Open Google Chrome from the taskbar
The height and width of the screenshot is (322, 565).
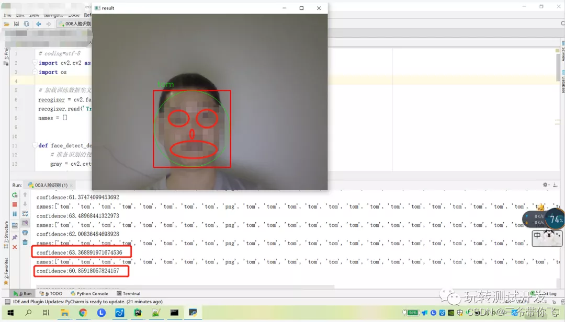click(83, 313)
